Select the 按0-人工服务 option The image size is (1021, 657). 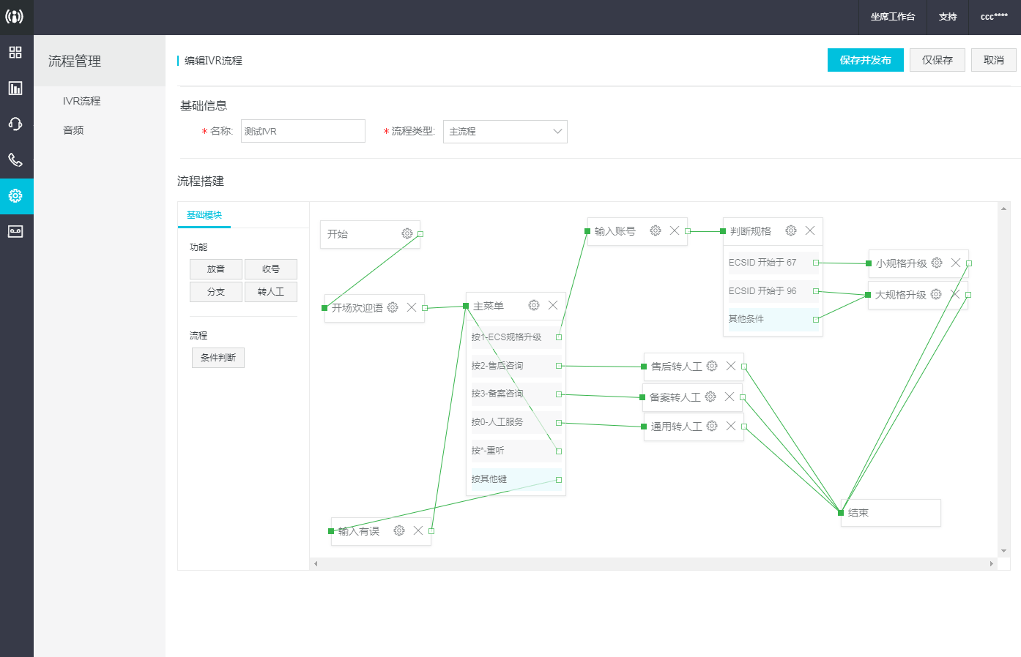516,422
